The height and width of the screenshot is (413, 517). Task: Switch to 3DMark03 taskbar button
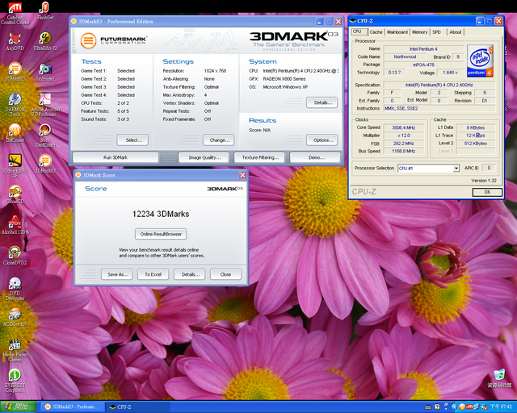pos(72,407)
